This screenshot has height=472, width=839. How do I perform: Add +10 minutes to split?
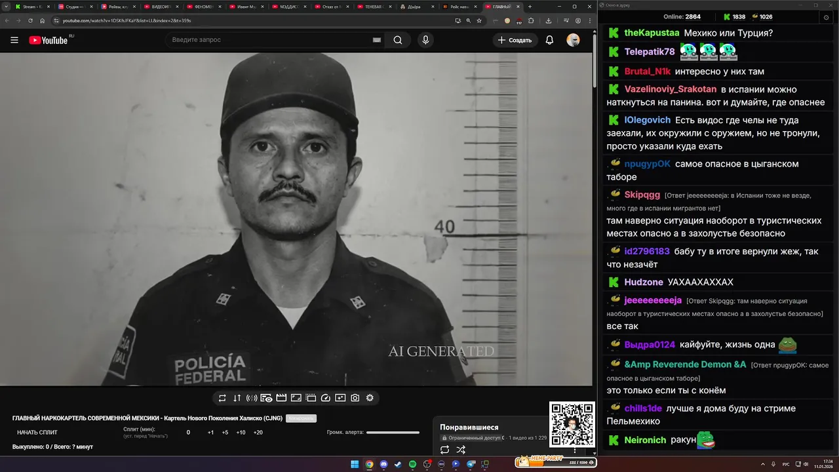tap(241, 433)
